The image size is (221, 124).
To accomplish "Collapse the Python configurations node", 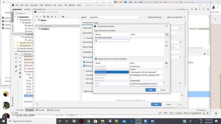I will click(36, 20).
